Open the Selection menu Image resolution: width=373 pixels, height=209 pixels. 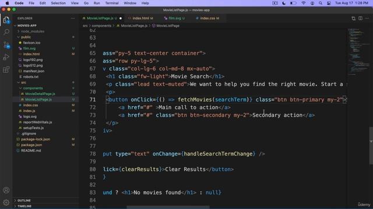(x=58, y=3)
